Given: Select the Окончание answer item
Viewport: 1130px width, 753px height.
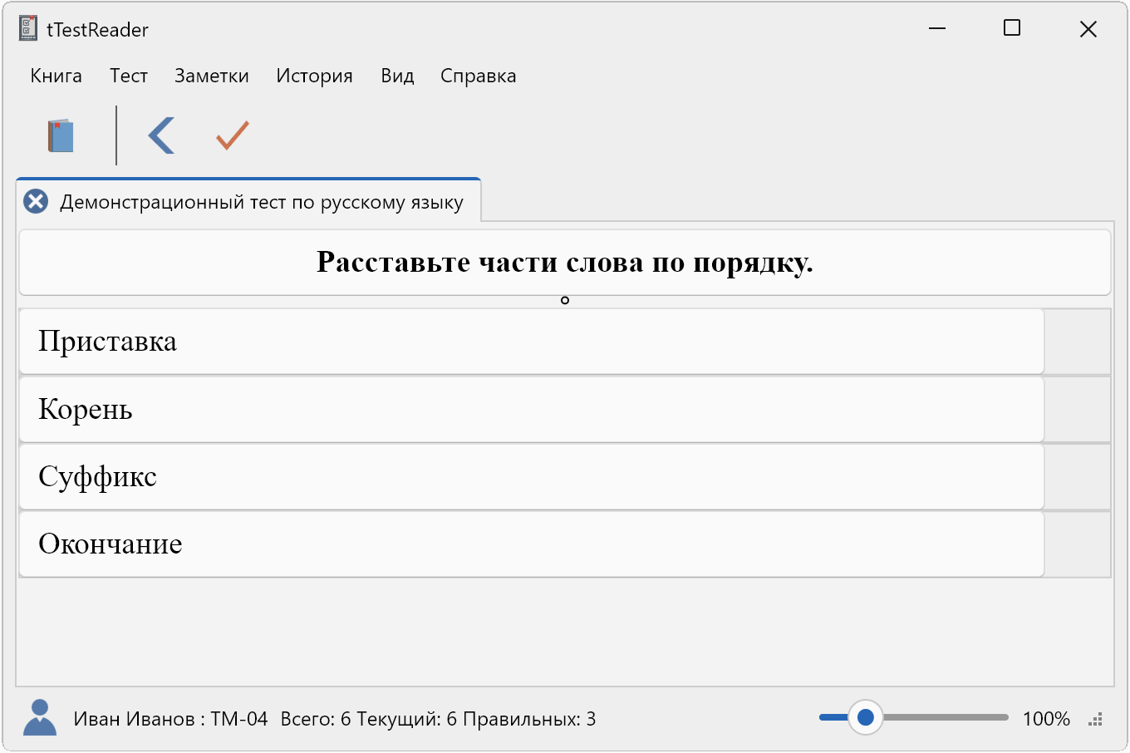Looking at the screenshot, I should [532, 544].
